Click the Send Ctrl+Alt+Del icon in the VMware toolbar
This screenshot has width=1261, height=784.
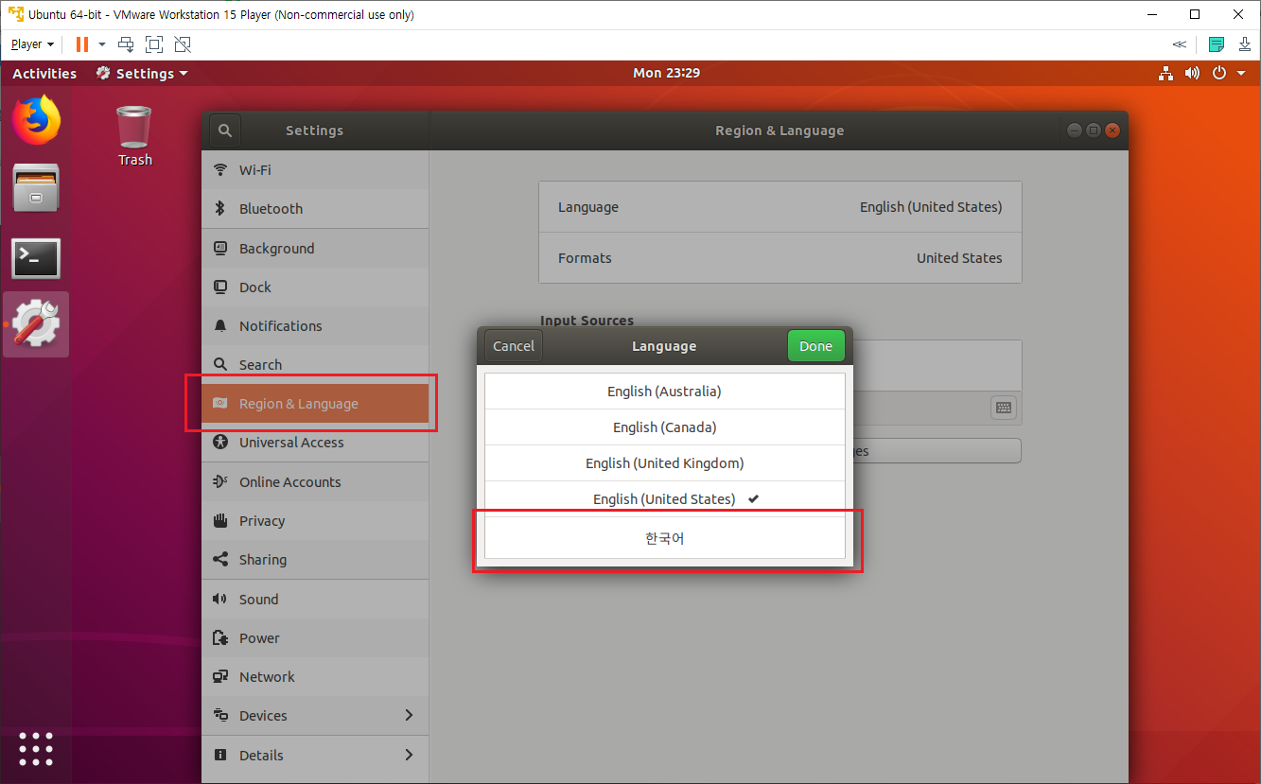[126, 44]
